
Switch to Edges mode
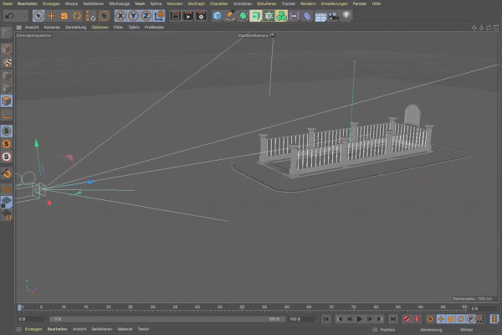coord(7,88)
